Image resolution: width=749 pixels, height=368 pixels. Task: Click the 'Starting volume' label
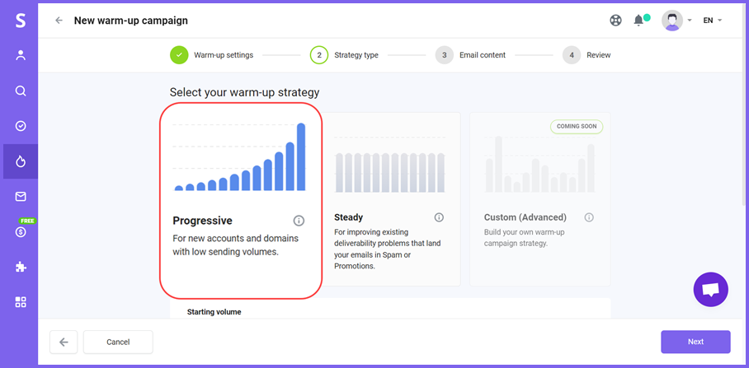[214, 312]
